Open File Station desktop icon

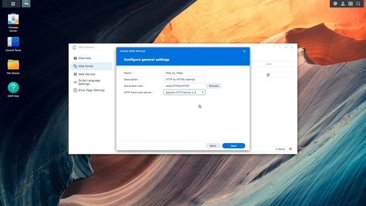(x=13, y=67)
